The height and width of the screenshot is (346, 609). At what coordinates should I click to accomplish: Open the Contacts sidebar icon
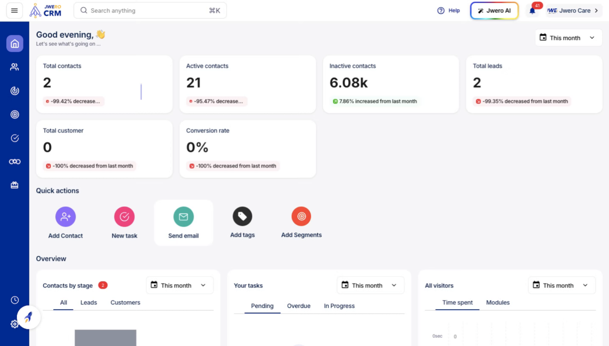[x=14, y=67]
